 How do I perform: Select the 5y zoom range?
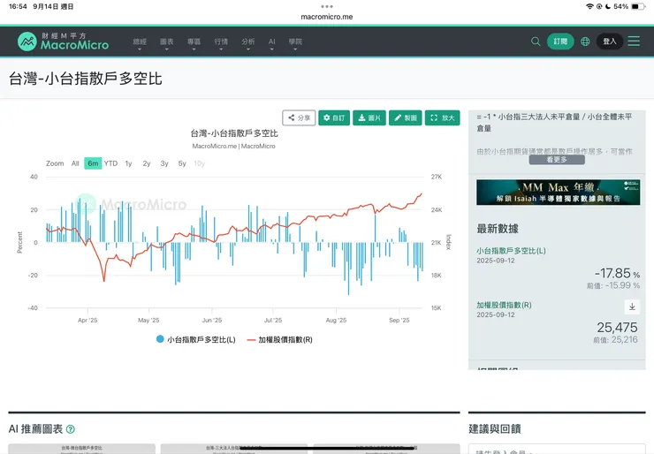click(182, 163)
